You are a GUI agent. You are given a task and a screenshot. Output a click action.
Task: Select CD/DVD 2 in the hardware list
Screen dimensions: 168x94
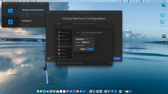(65, 53)
